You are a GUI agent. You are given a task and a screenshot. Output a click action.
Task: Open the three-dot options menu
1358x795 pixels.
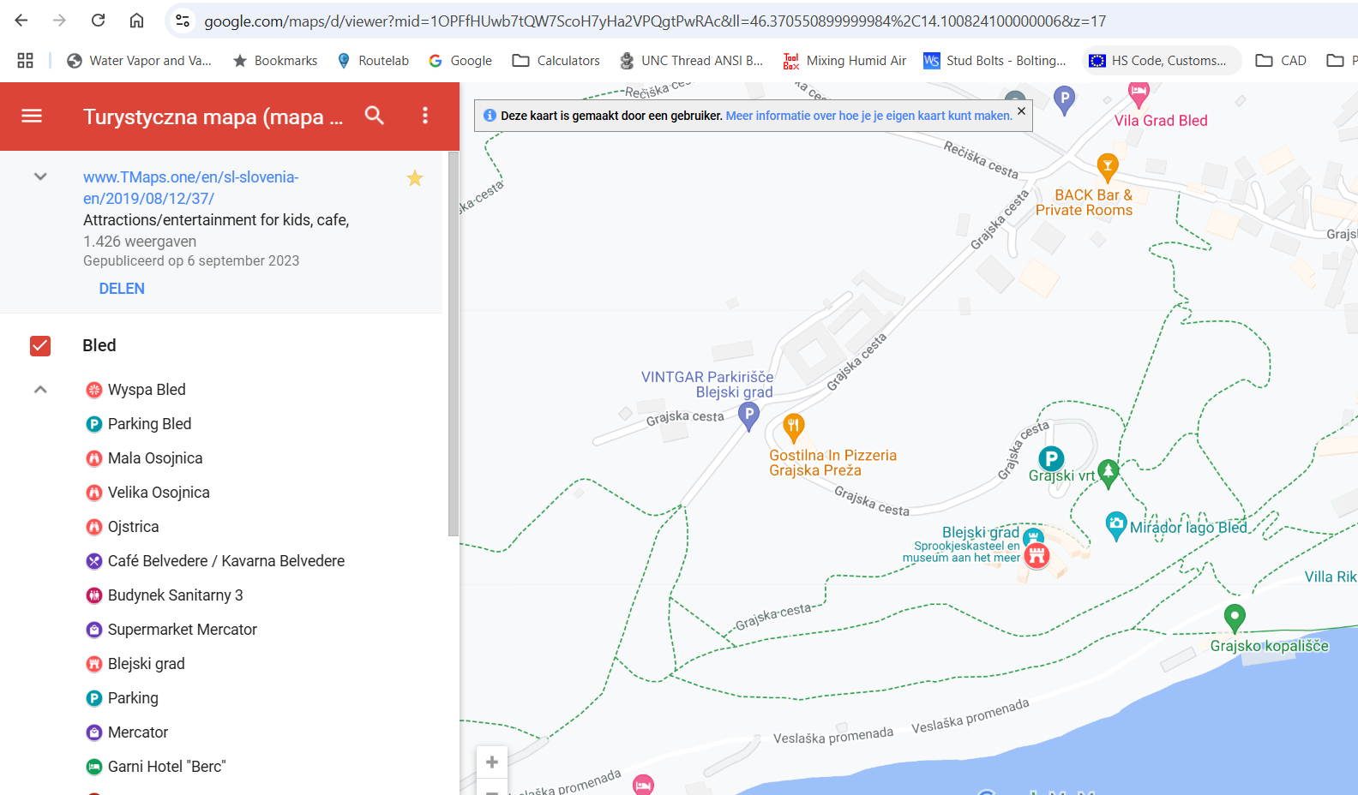click(425, 116)
